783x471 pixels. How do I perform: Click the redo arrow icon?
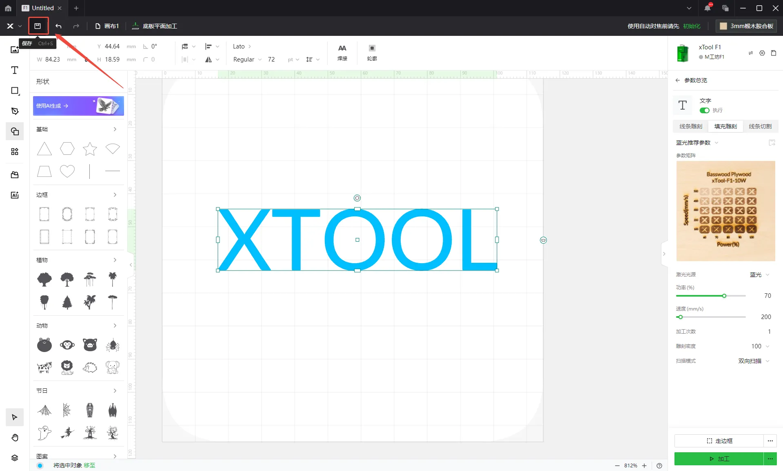[76, 26]
